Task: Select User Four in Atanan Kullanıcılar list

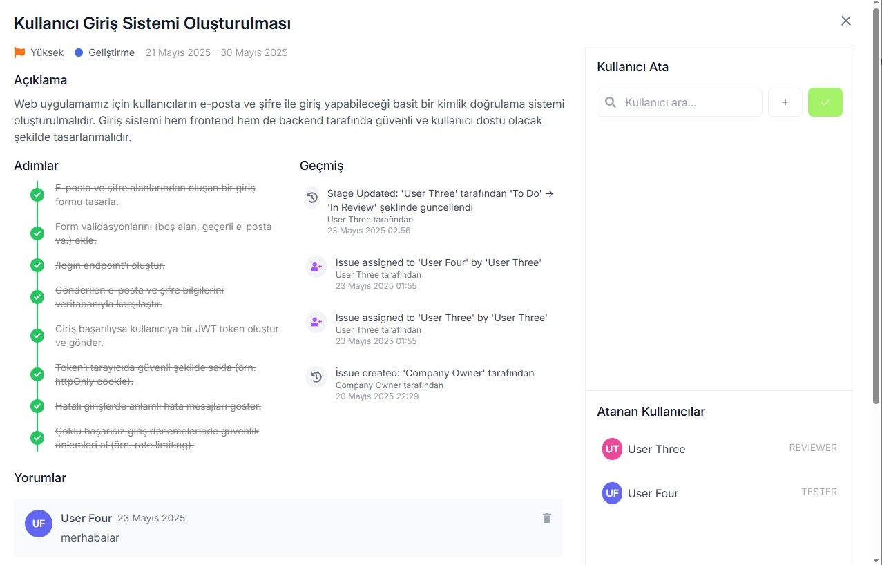Action: click(x=719, y=493)
